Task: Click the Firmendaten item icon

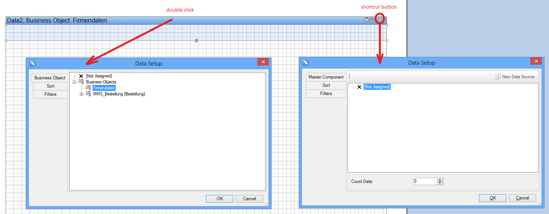Action: pos(88,88)
